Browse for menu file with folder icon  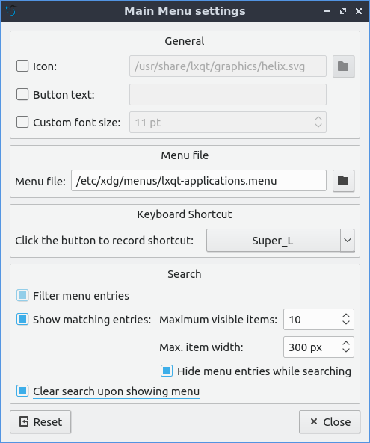pyautogui.click(x=343, y=181)
